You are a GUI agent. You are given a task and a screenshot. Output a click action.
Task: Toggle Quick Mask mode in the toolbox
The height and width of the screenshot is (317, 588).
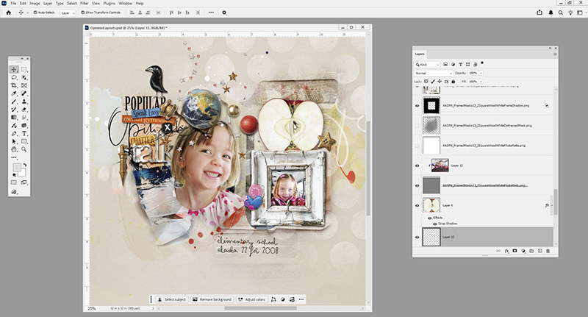tap(14, 182)
